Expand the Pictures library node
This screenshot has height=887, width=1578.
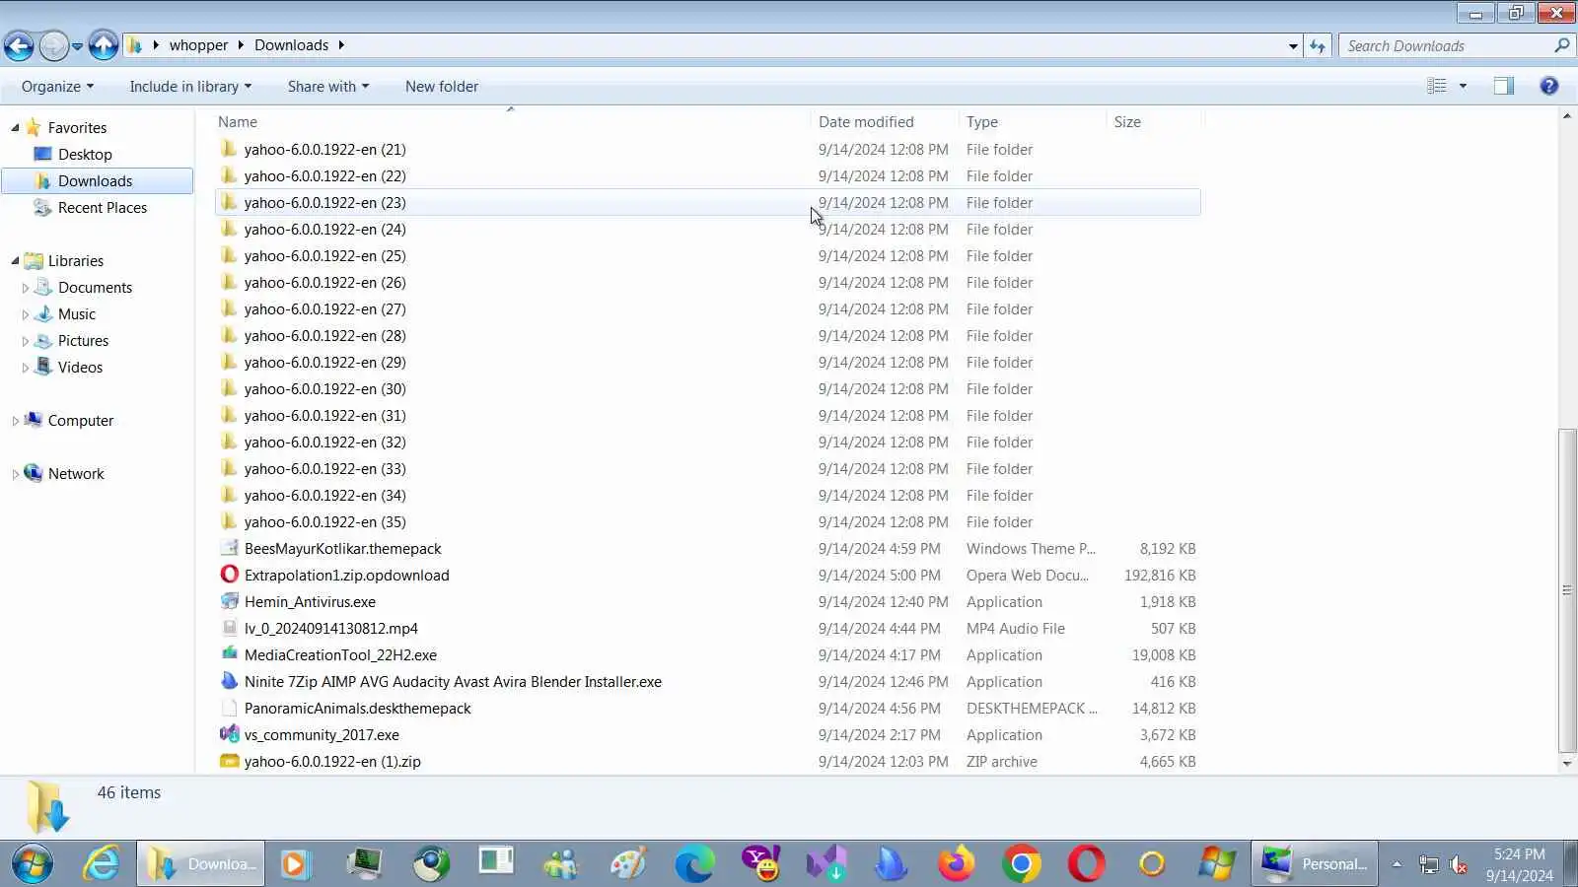coord(25,341)
